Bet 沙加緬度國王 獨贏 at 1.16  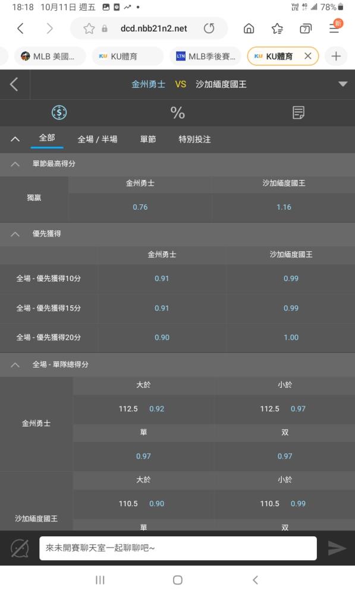point(284,207)
